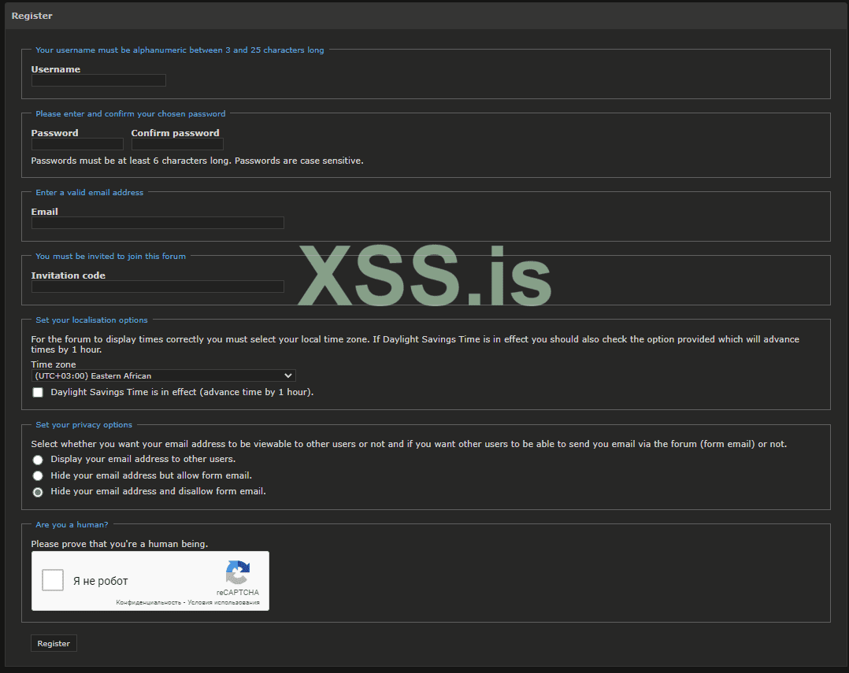Open reCAPTCHA Конфиденциальность link
The image size is (849, 673).
[x=148, y=603]
